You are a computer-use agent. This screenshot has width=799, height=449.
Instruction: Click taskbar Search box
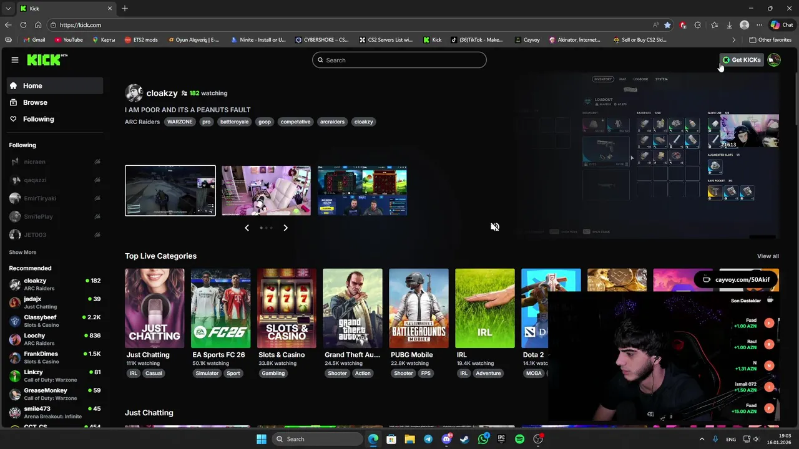318,439
